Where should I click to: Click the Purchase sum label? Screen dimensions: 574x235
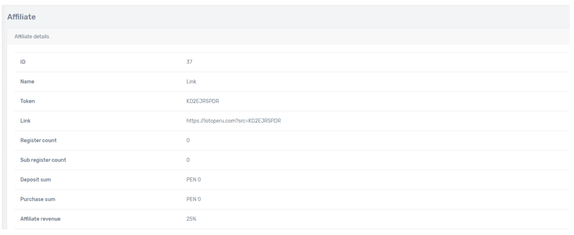tap(37, 199)
